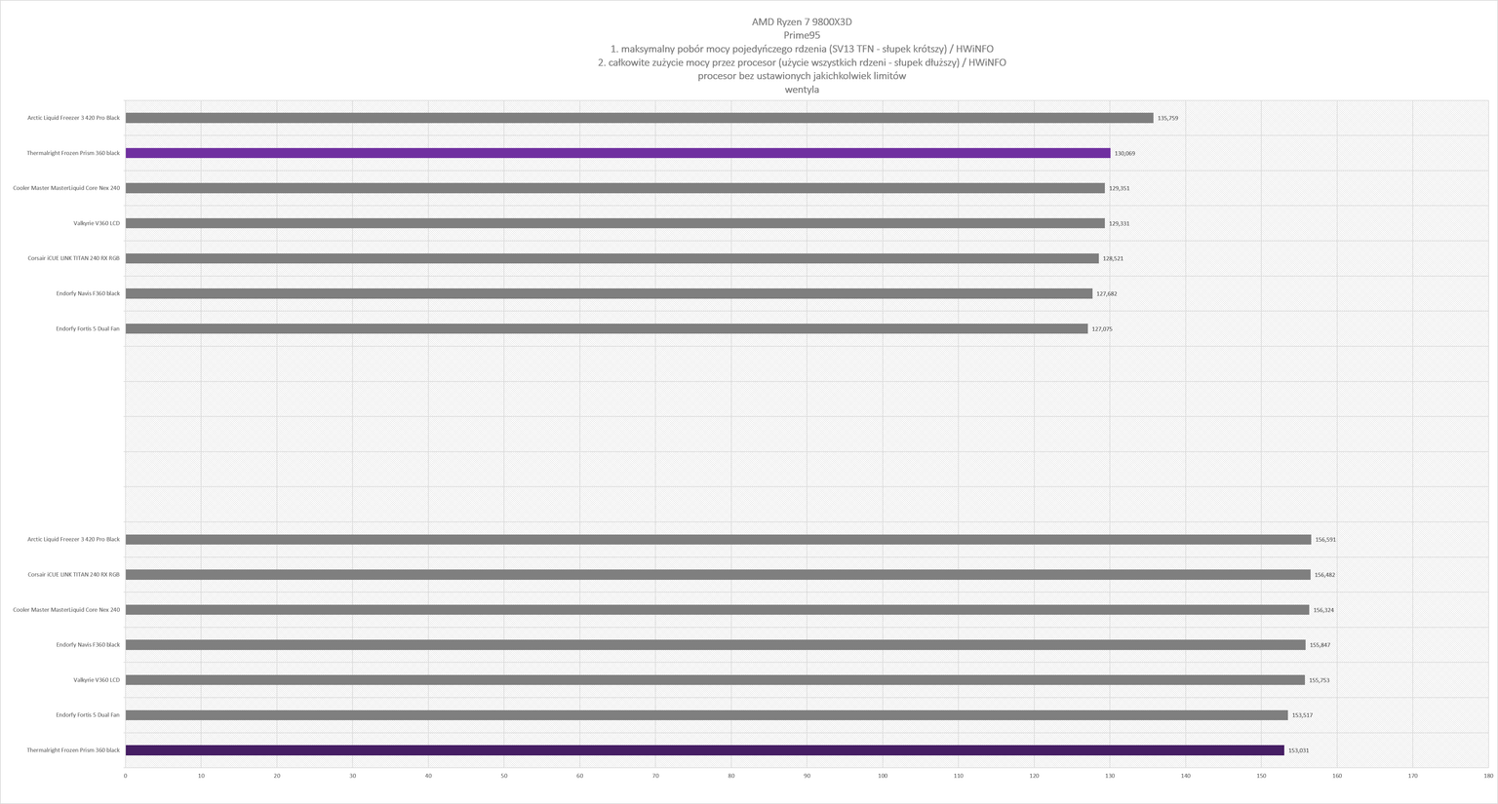Screen dimensions: 1498x804
Task: Select the data label 156,482
Action: [1324, 575]
